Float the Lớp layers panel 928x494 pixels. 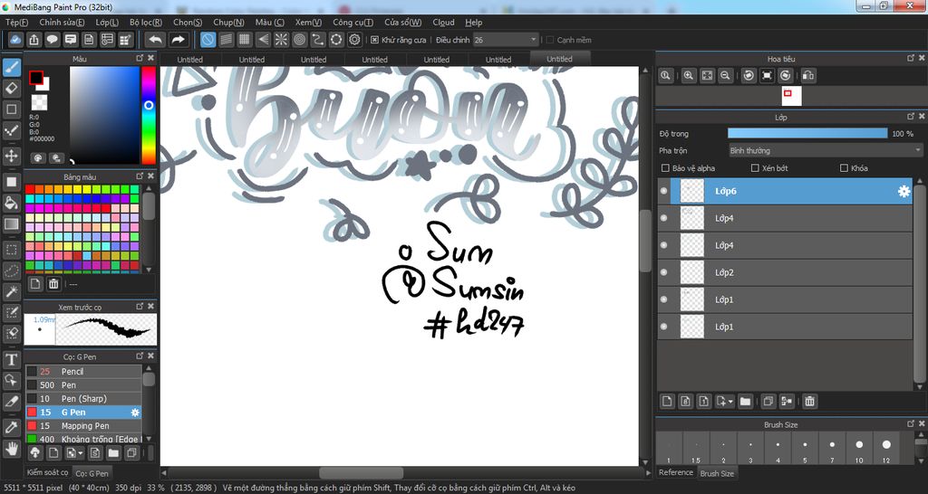[911, 117]
